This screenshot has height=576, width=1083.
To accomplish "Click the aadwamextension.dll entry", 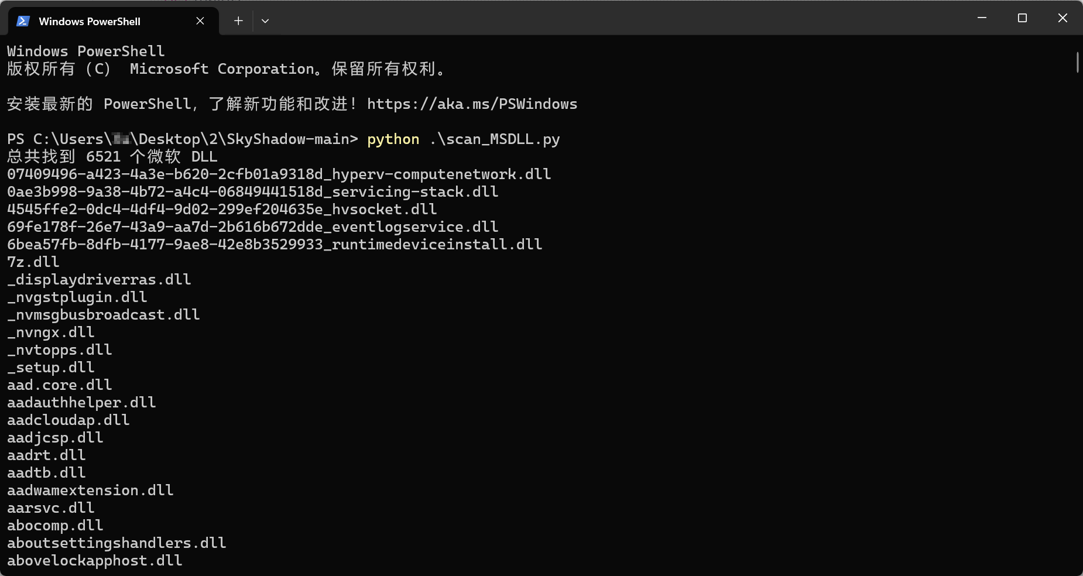I will 90,491.
